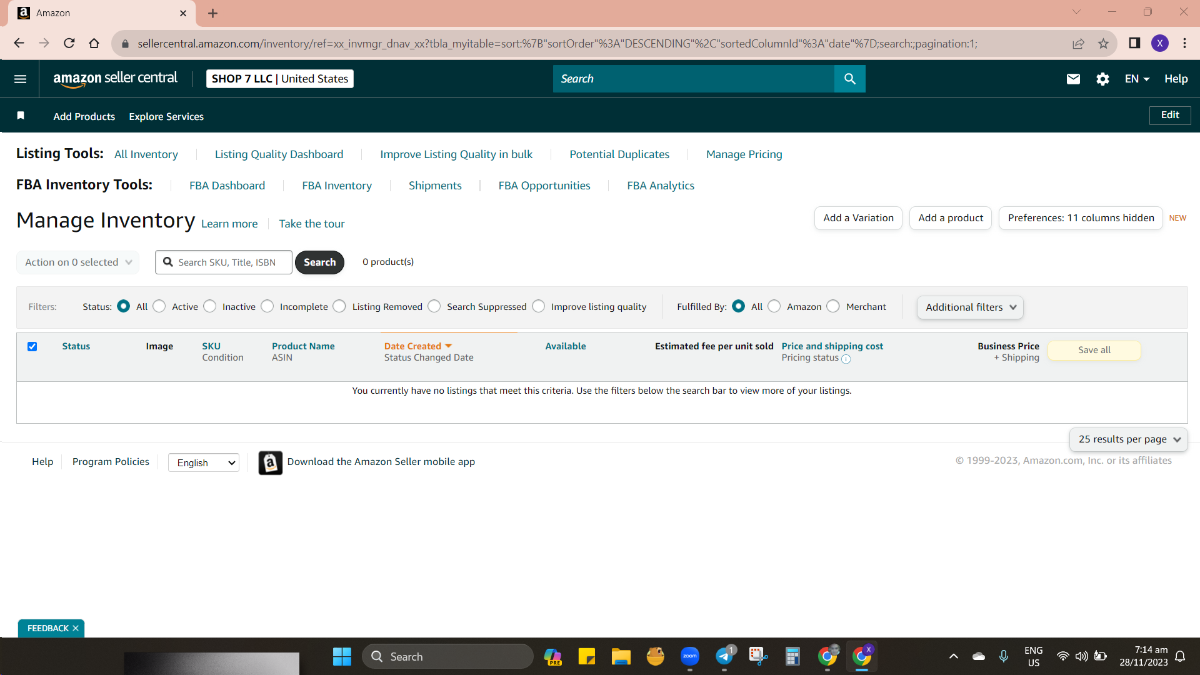Open the All Inventory tab
The image size is (1200, 675).
point(146,154)
